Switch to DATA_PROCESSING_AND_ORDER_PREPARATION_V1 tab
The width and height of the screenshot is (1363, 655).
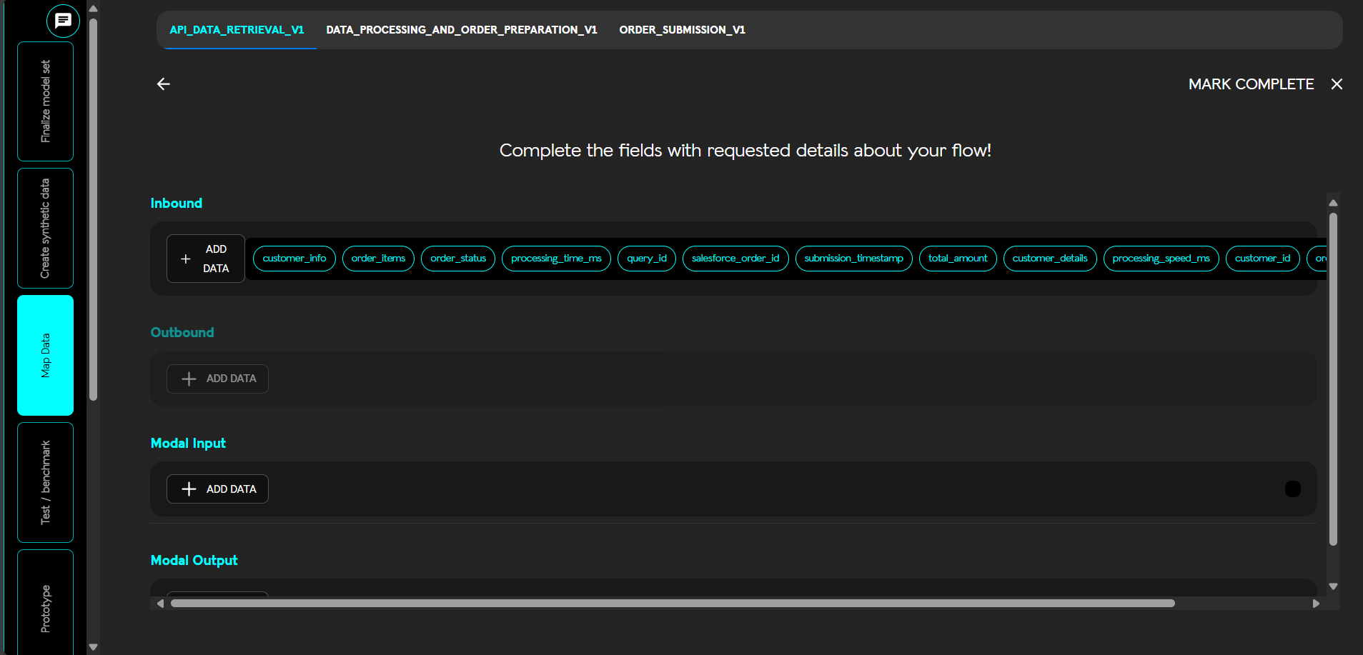[461, 30]
